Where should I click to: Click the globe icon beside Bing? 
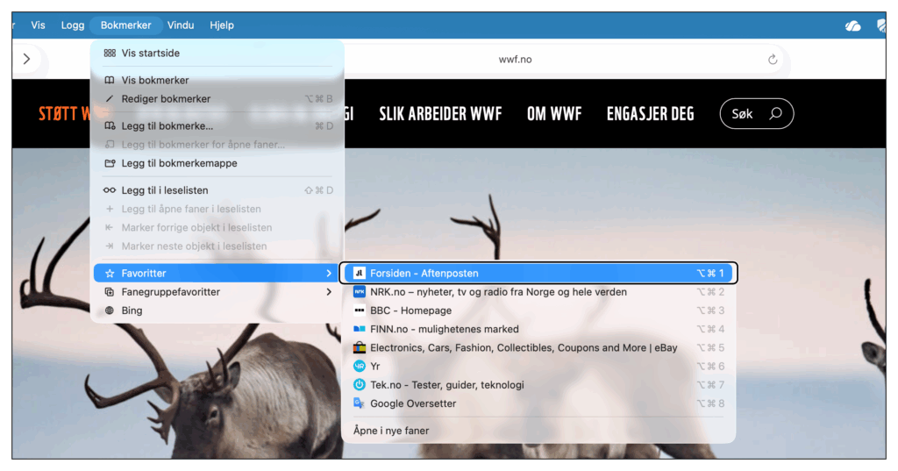pyautogui.click(x=110, y=310)
